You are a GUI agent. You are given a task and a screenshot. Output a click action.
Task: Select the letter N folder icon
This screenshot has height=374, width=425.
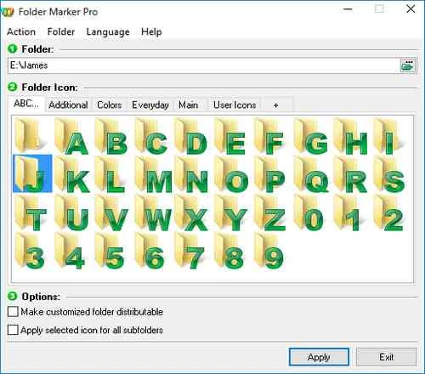[191, 174]
